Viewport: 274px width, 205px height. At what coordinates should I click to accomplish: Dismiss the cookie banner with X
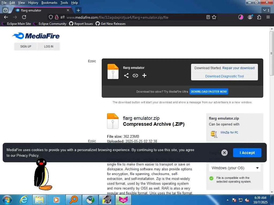click(x=224, y=153)
